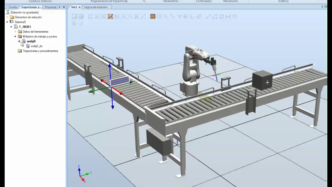Enable Snap Edge mode icon

pos(179,17)
